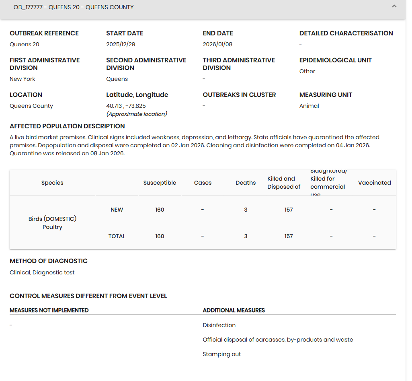Click the OB_177777 Queens 20 header title

[x=74, y=7]
